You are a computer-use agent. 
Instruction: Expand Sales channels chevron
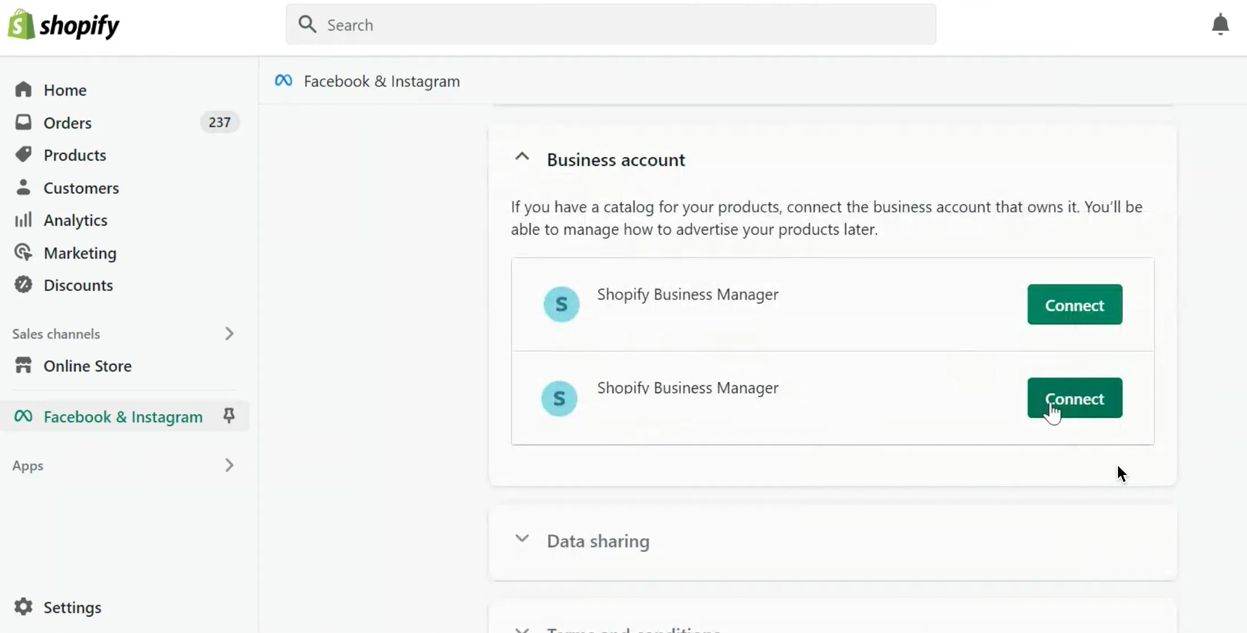point(229,334)
